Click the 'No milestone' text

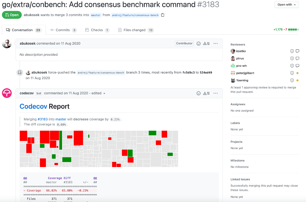tap(240, 167)
